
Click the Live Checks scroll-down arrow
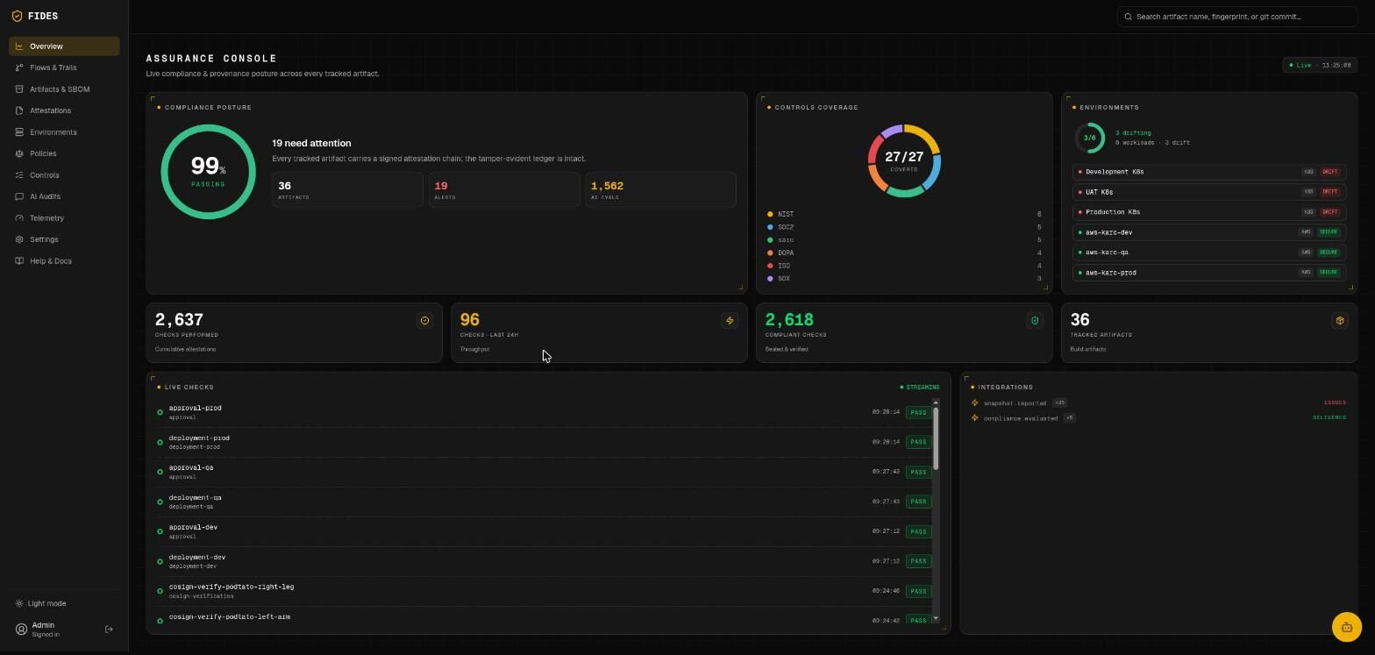pyautogui.click(x=937, y=619)
